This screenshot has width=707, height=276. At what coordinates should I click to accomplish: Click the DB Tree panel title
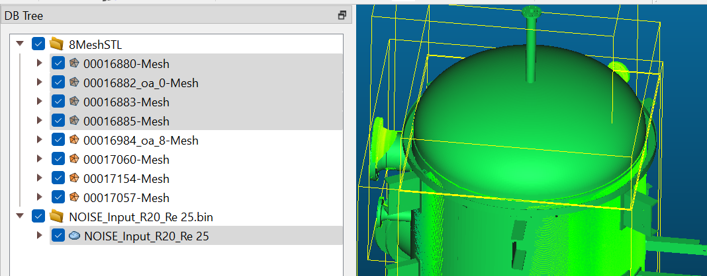(24, 17)
